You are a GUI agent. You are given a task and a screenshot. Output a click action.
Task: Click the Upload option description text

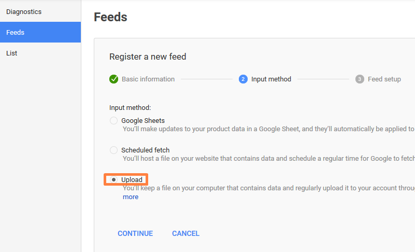tap(268, 188)
